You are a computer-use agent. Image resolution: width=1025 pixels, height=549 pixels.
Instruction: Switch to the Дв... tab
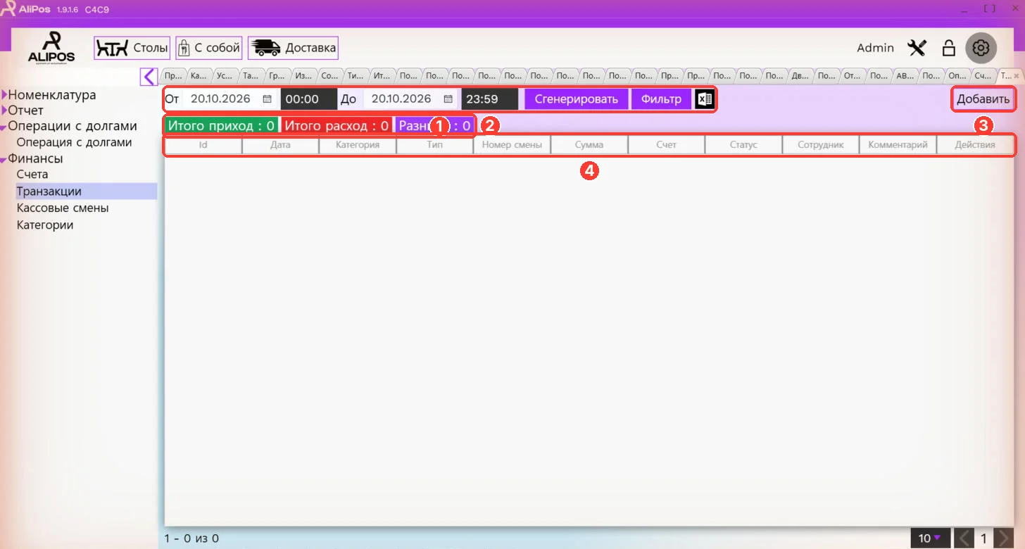pos(800,75)
